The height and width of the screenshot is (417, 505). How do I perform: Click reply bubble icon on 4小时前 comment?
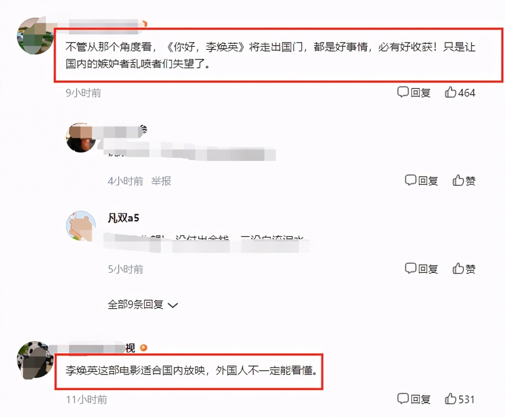(x=411, y=180)
